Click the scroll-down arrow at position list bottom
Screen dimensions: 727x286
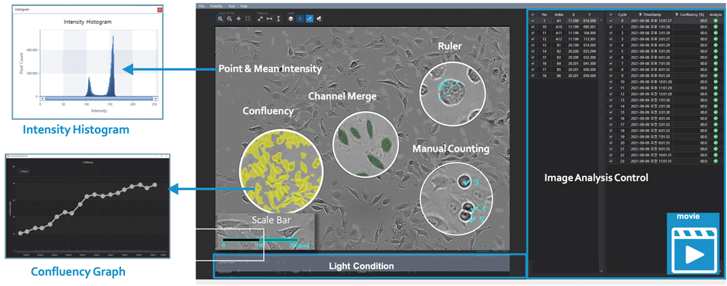point(601,271)
